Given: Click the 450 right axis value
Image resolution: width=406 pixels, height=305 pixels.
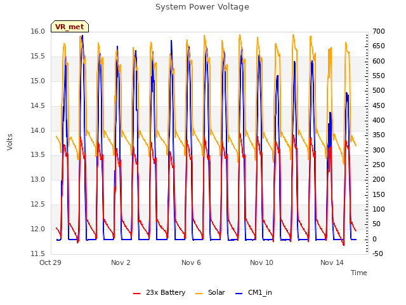Looking at the screenshot, I should tap(379, 105).
